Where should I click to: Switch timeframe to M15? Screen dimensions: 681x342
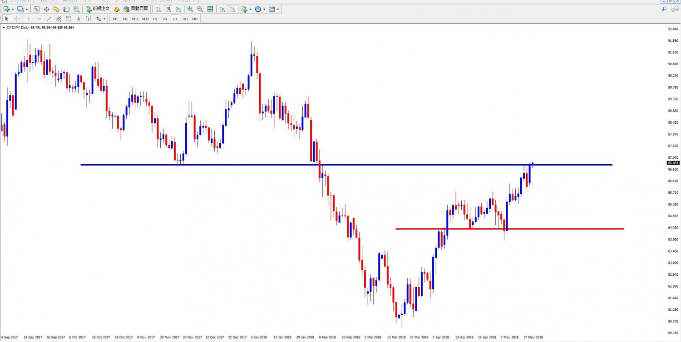(x=135, y=19)
